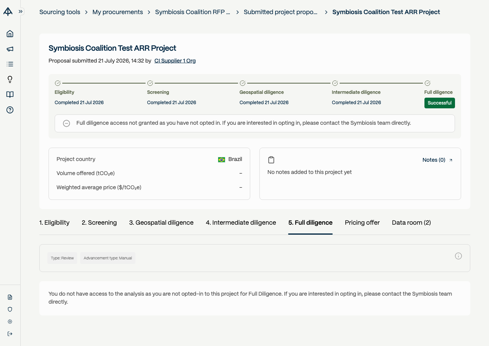
Task: Click the Project country label
Action: point(76,159)
